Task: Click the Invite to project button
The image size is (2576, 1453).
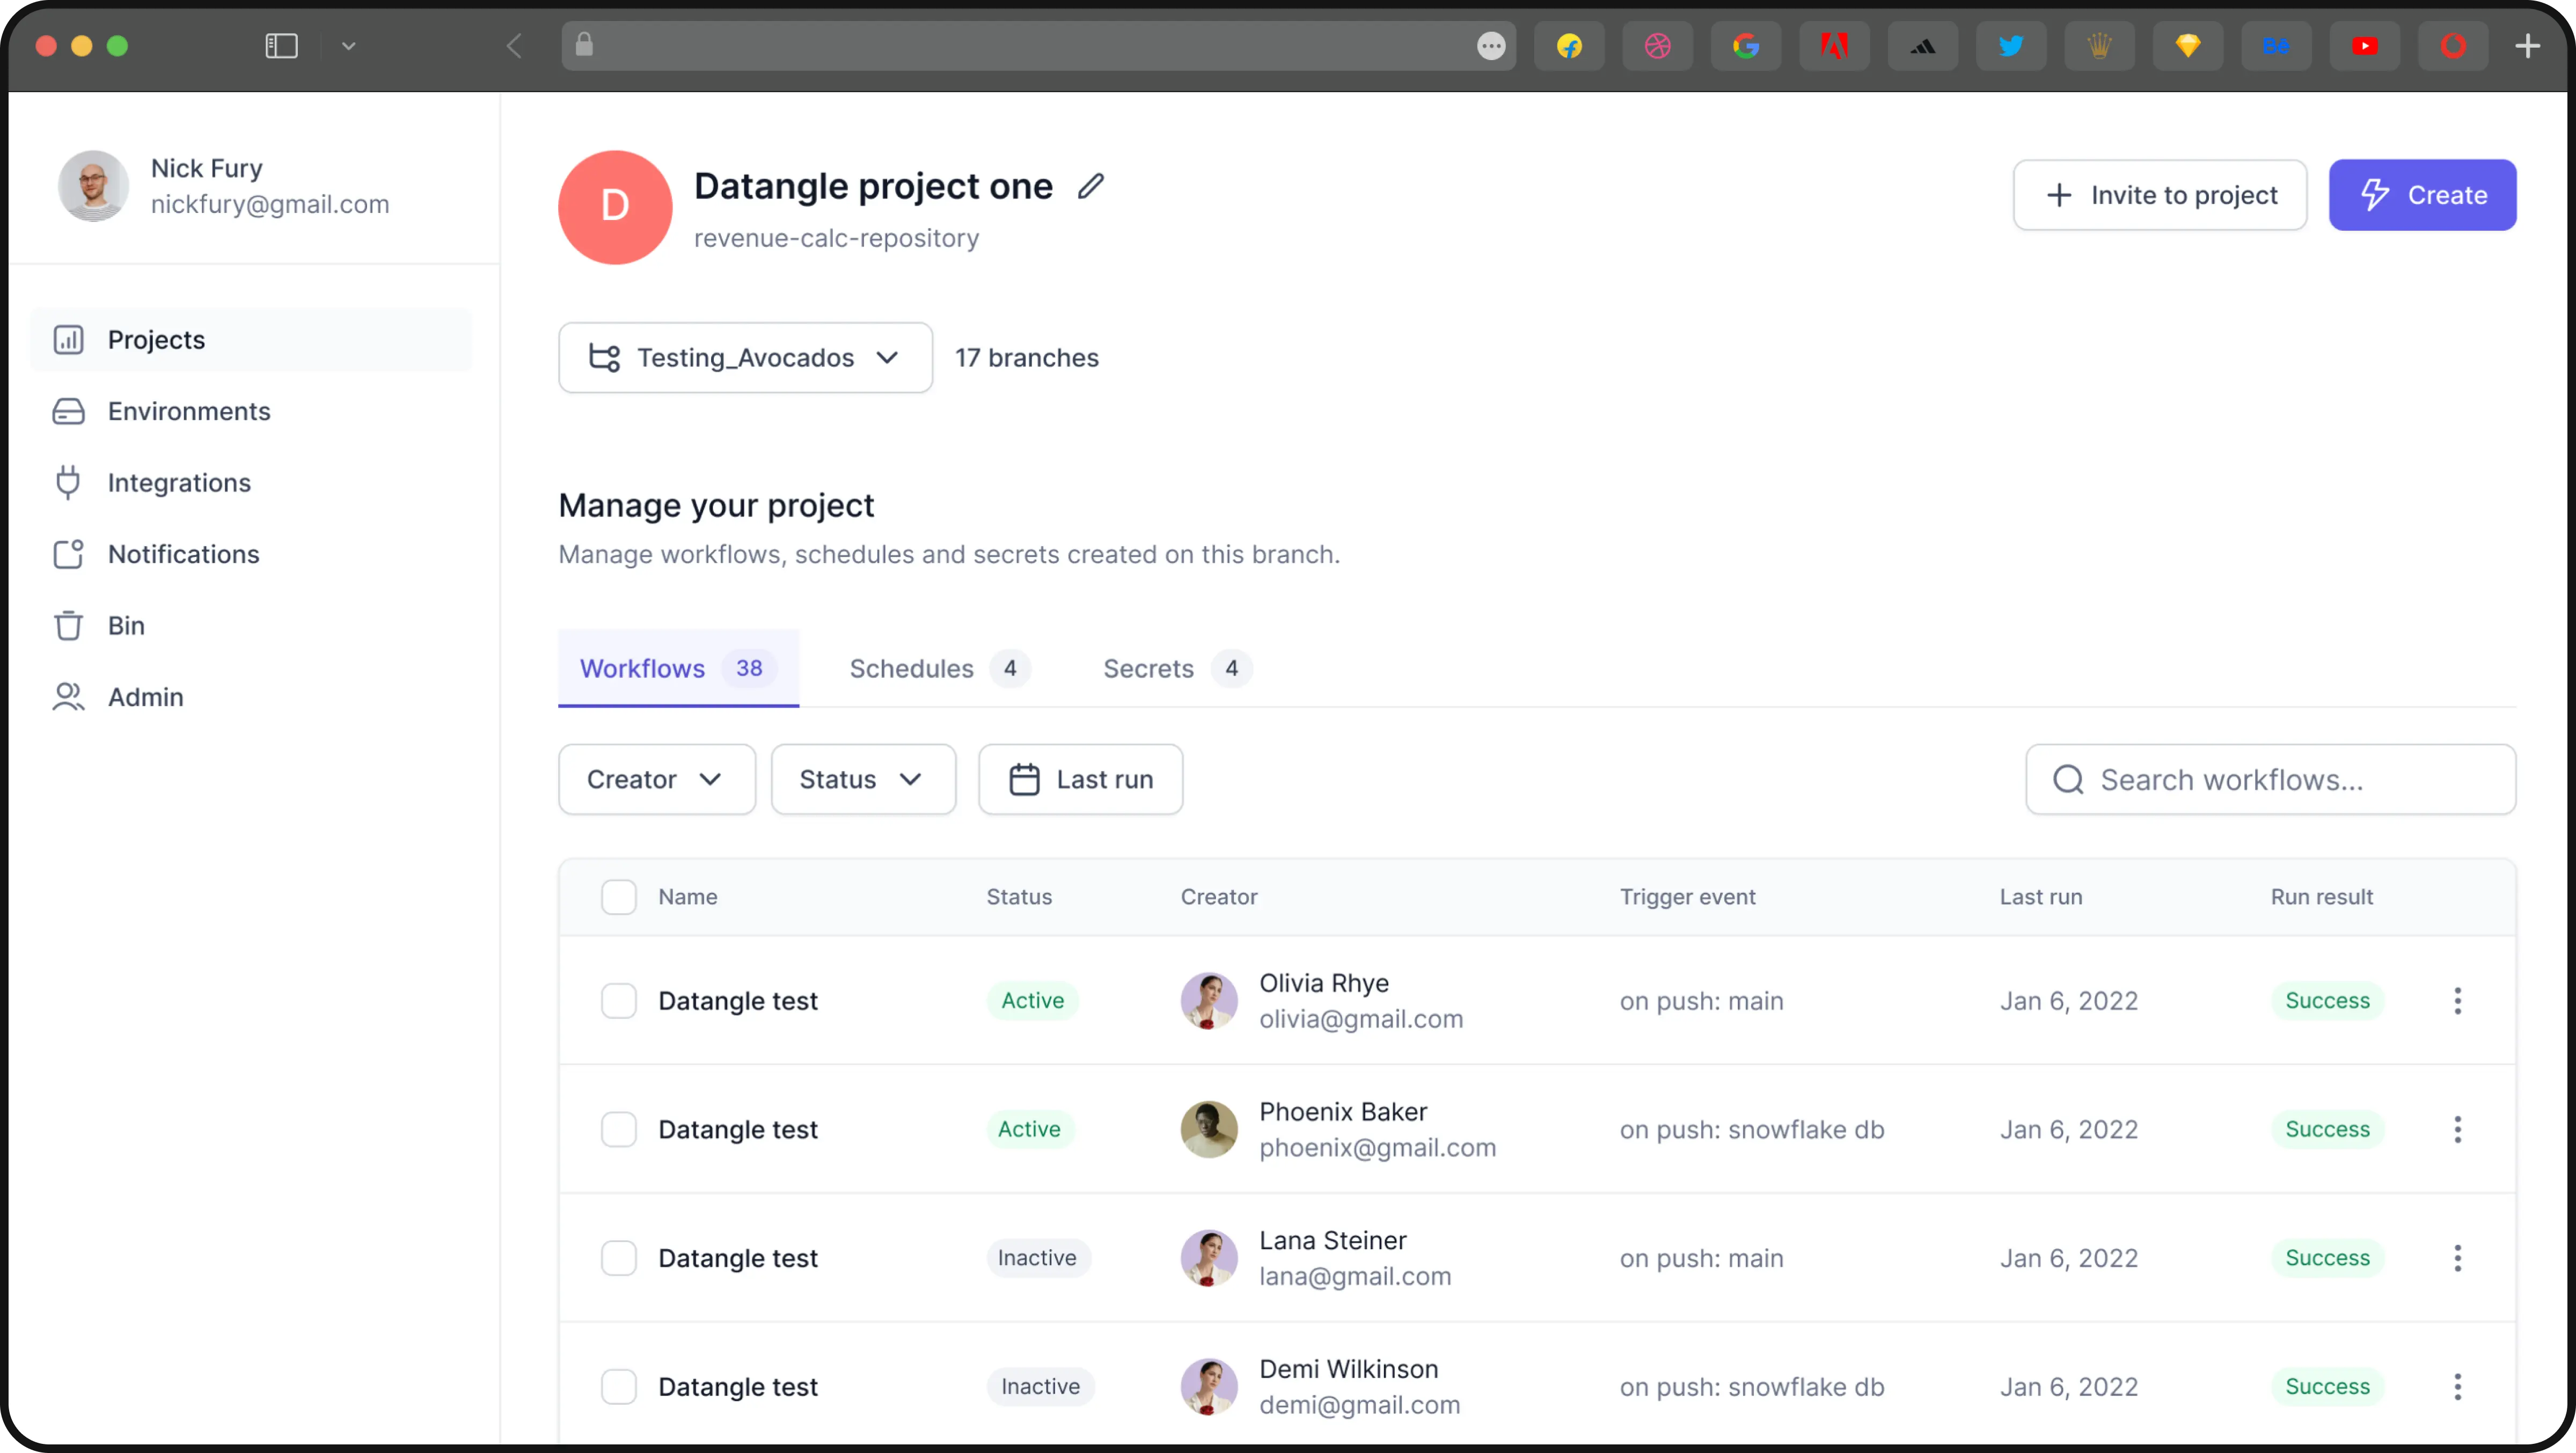Action: [x=2159, y=195]
